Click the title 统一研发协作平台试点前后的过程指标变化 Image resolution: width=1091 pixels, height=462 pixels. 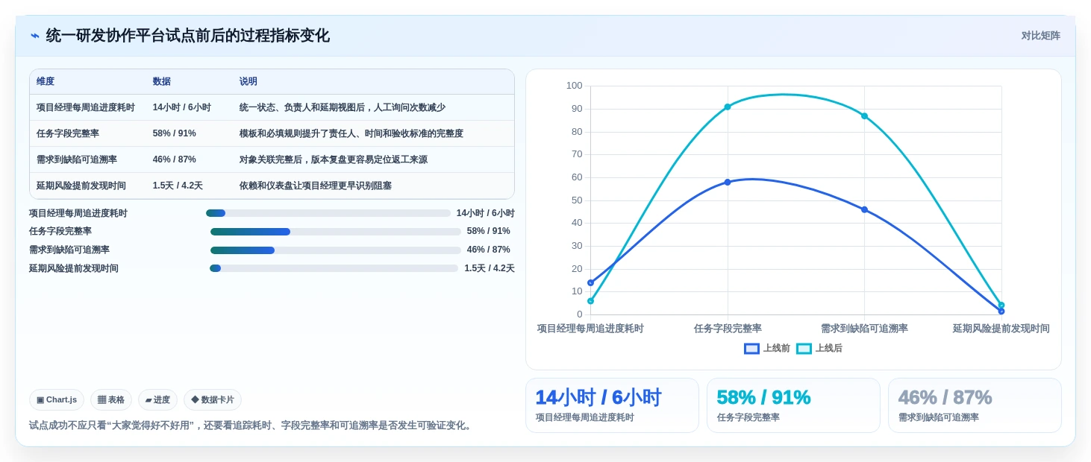coord(187,36)
